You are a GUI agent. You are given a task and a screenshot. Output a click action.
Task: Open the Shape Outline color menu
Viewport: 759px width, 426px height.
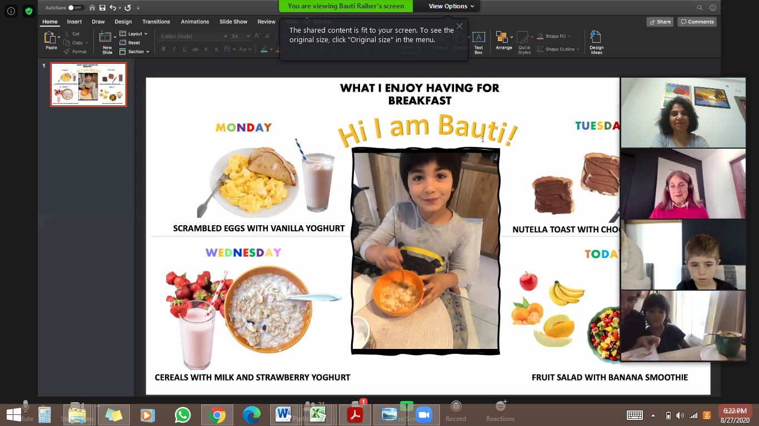558,49
